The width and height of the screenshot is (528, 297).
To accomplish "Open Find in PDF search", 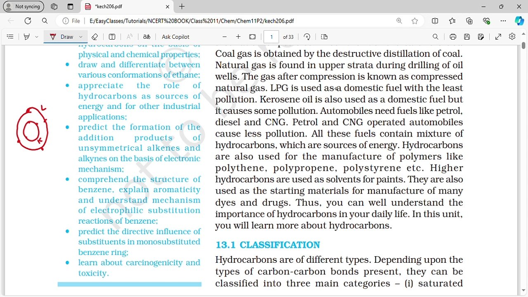I will coord(436,37).
